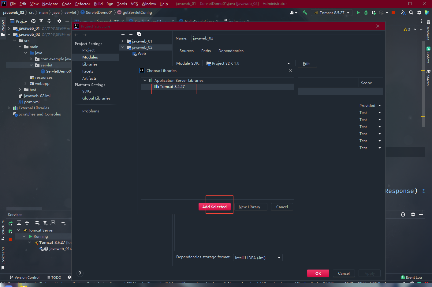Close the Choose Libraries dialog
The width and height of the screenshot is (432, 287).
coord(290,70)
